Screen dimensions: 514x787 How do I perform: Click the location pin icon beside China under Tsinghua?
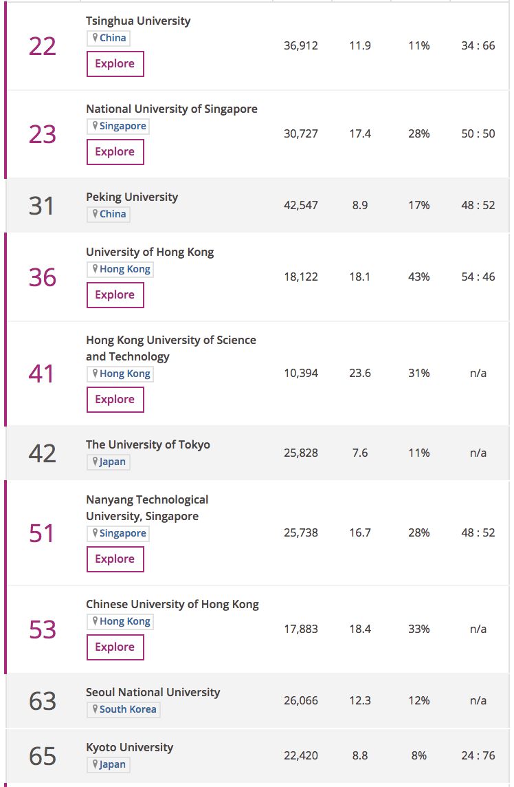(x=95, y=38)
